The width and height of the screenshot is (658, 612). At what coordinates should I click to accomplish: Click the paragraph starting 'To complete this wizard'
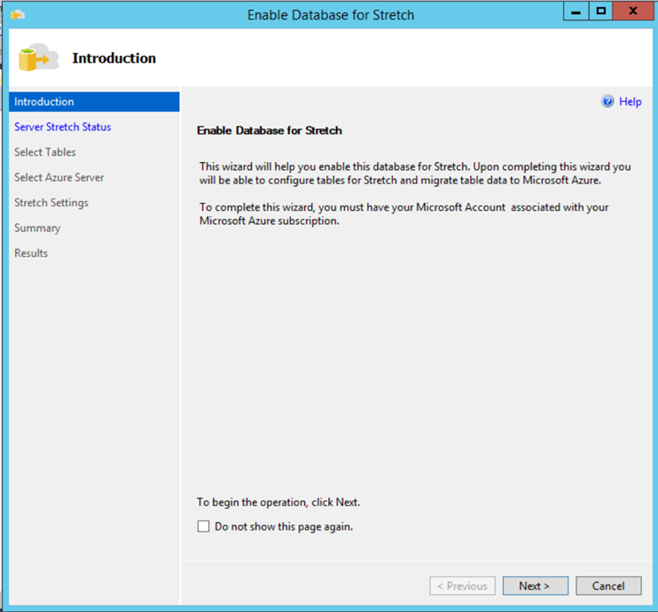coord(403,214)
